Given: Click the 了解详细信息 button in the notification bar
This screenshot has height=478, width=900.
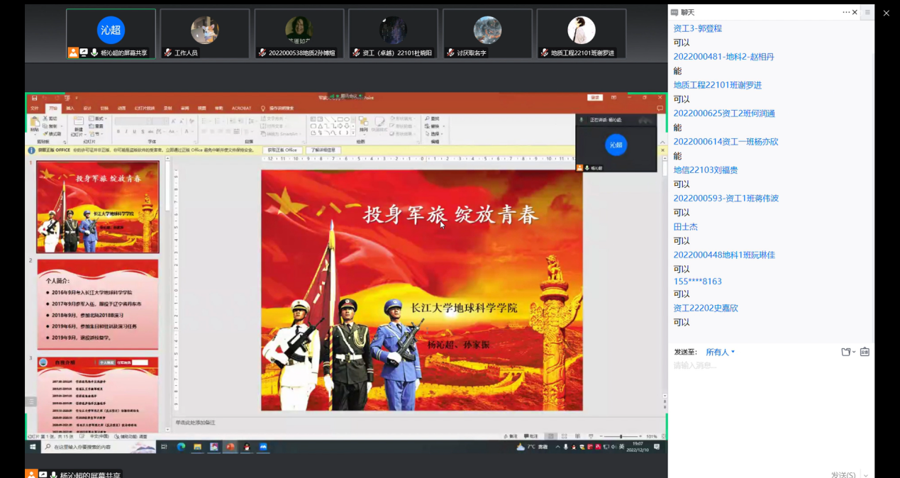Looking at the screenshot, I should (x=323, y=150).
